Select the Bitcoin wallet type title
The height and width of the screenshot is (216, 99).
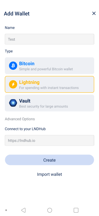point(27,64)
